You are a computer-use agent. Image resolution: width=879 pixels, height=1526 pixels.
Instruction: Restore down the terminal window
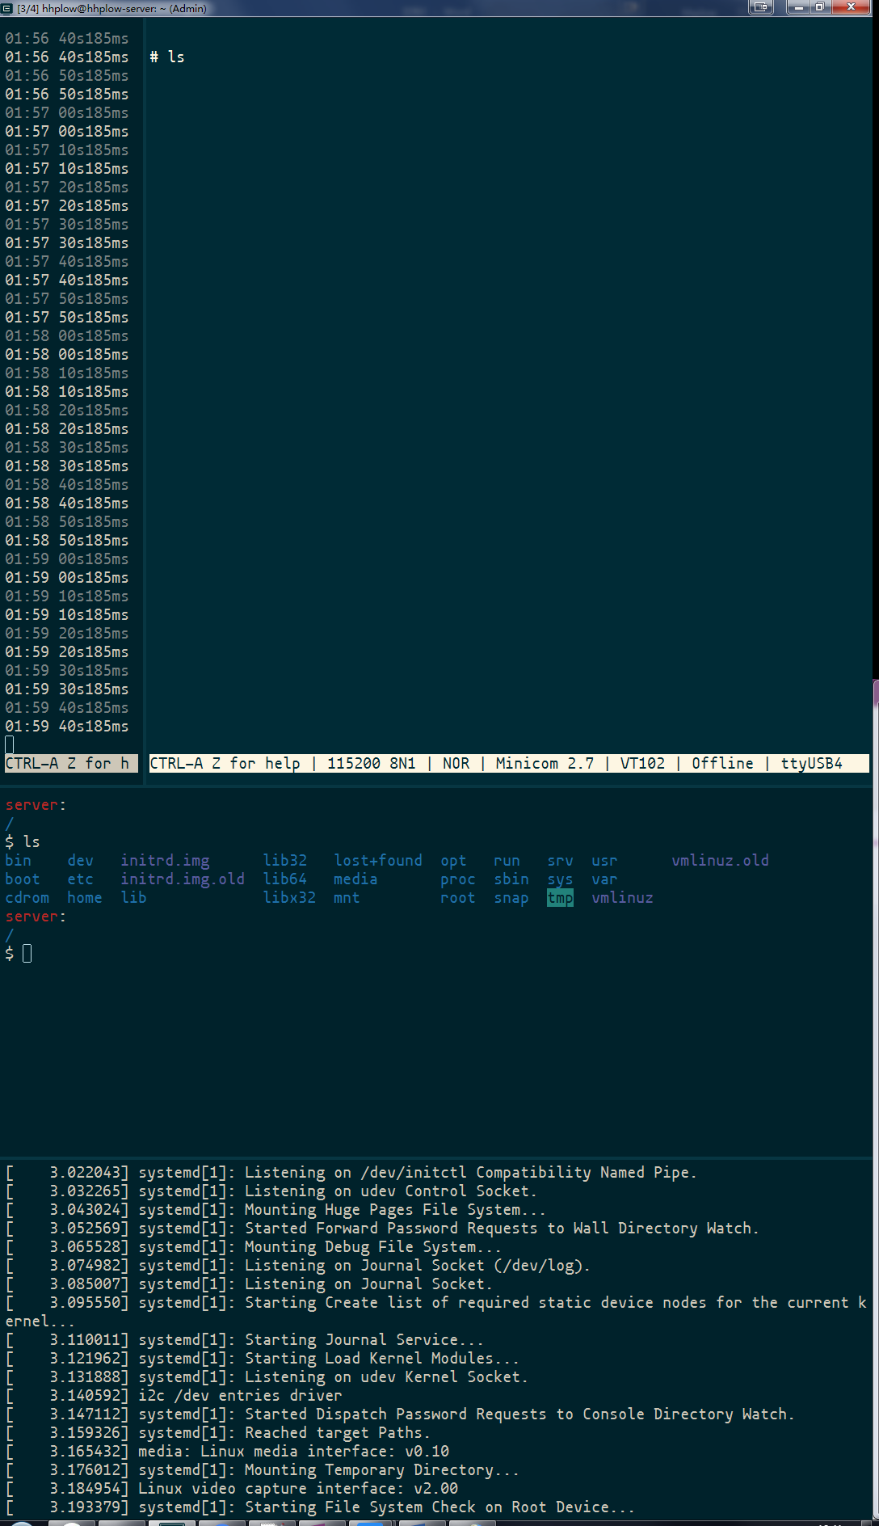(x=820, y=7)
